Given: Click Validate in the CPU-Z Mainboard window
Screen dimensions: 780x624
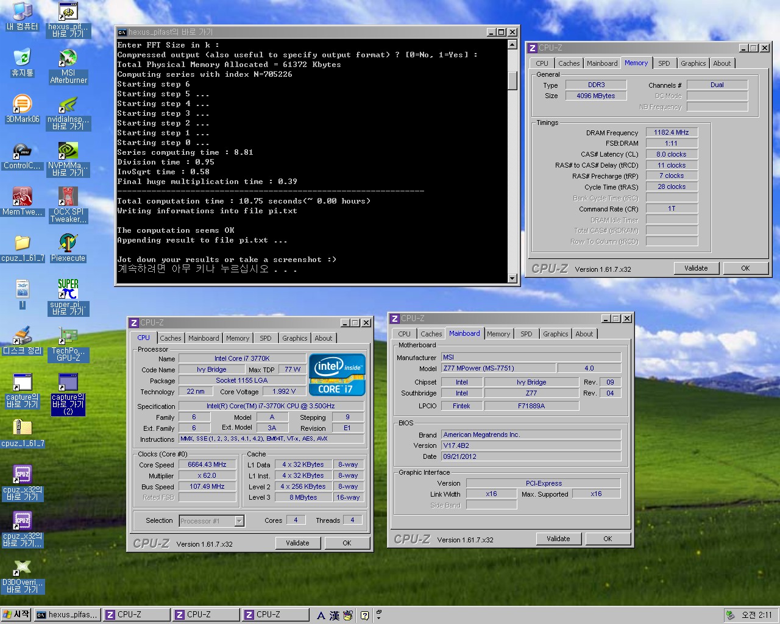Looking at the screenshot, I should click(558, 539).
